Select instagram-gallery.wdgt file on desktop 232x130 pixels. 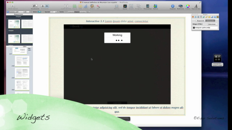[217, 60]
